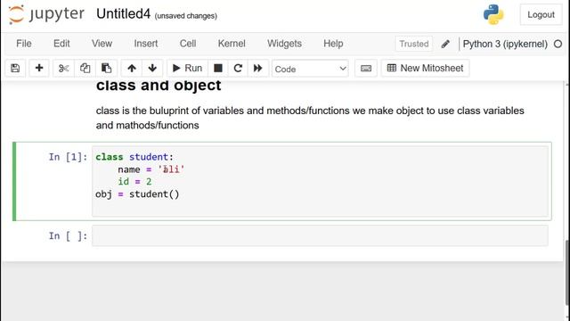Paste cells below icon
This screenshot has width=570, height=321.
point(106,68)
